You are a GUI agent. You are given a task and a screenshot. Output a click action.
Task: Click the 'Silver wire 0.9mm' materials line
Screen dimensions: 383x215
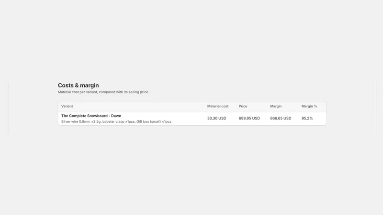(x=116, y=121)
